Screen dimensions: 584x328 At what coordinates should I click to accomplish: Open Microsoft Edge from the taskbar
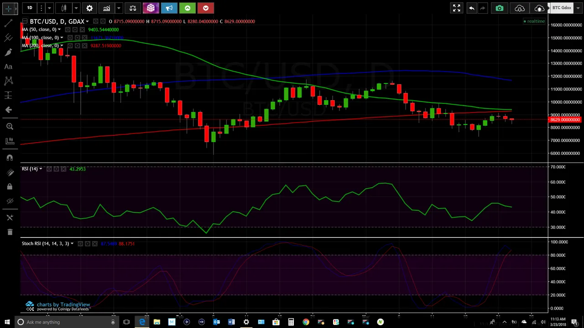coord(142,322)
